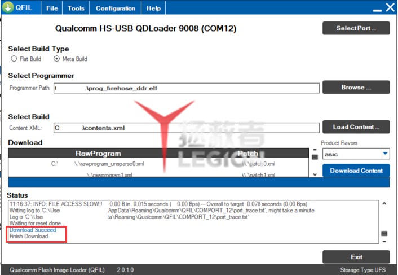Click the Exit button
Image resolution: width=398 pixels, height=275 pixels.
point(356,257)
